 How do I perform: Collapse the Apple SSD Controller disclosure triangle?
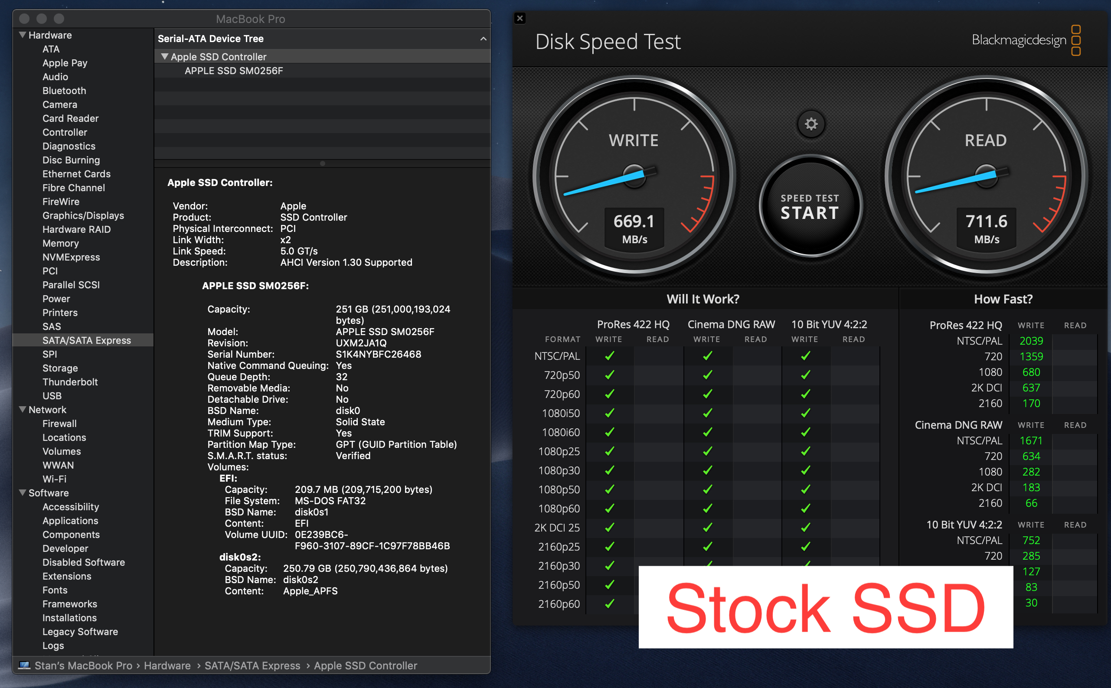[166, 56]
